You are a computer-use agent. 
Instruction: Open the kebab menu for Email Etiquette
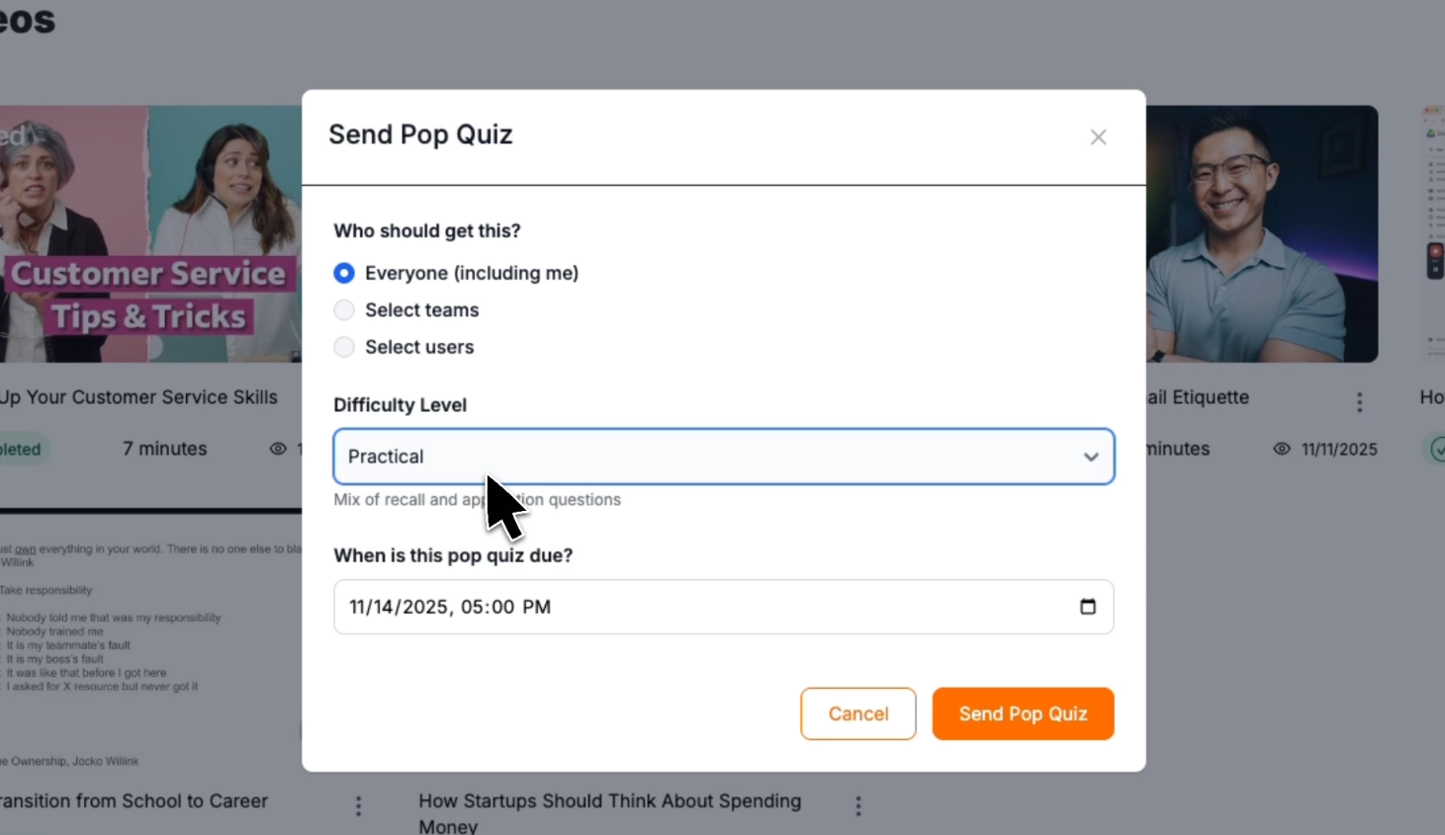[x=1359, y=401]
